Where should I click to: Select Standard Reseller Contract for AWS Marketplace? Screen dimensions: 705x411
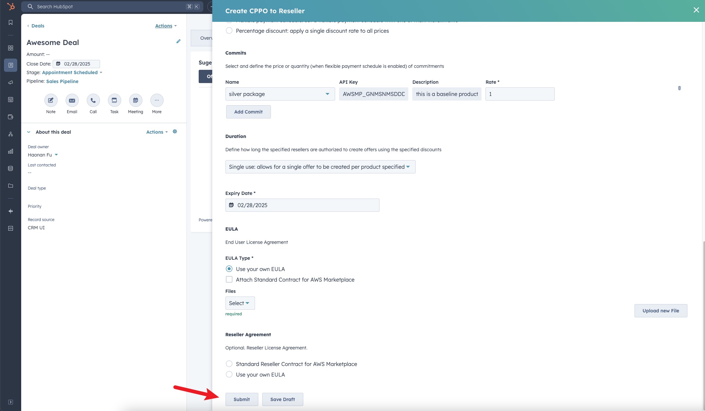tap(229, 364)
